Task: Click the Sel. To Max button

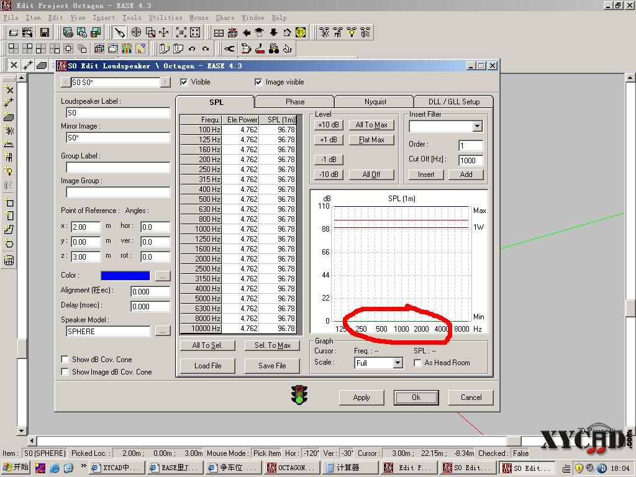Action: point(272,345)
